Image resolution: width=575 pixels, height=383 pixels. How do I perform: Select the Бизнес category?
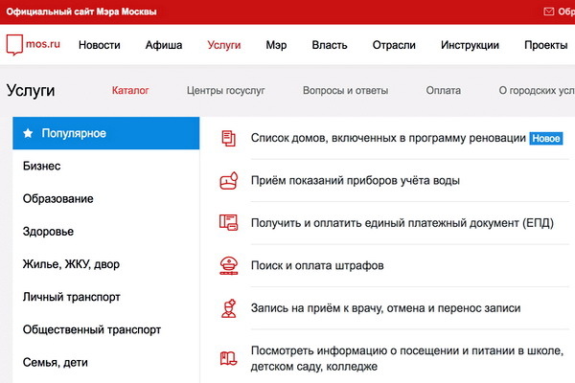106,166
